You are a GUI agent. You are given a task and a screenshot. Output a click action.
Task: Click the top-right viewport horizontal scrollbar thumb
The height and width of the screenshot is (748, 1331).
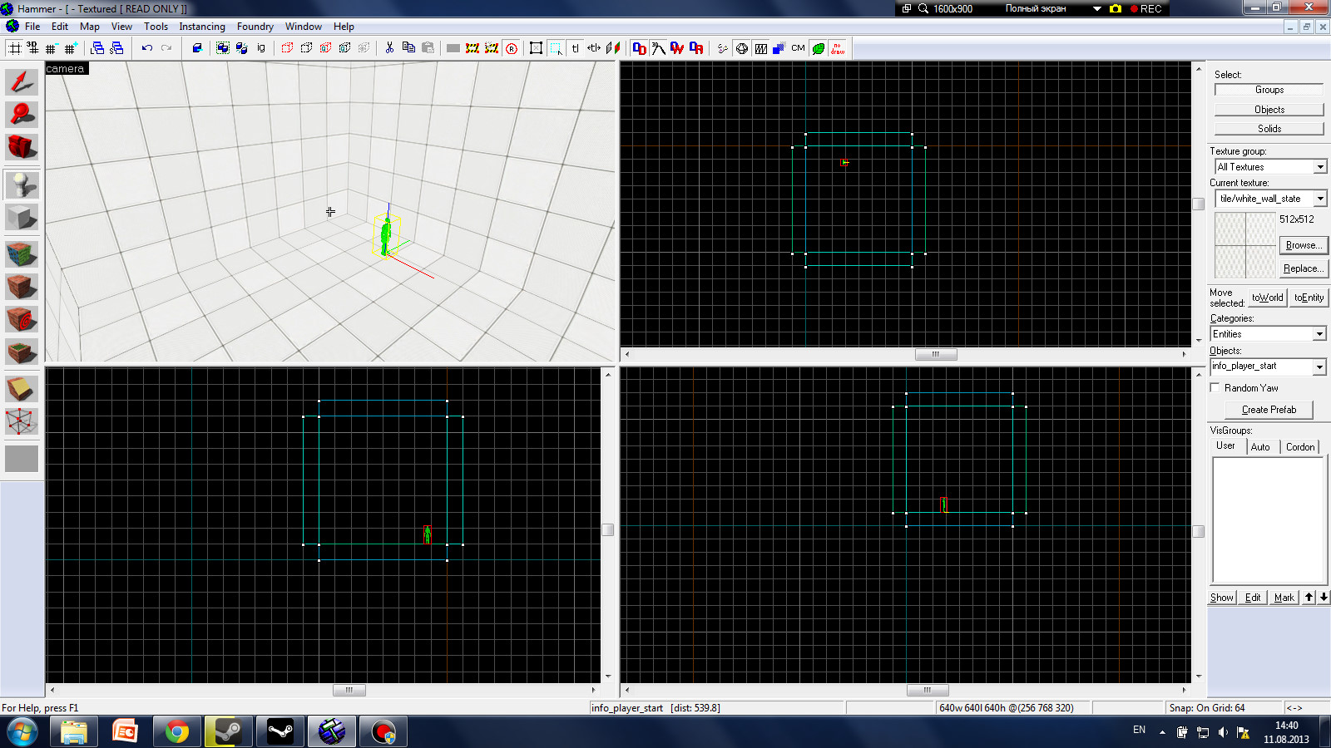click(936, 354)
